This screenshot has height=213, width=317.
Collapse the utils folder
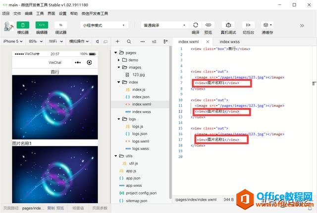pyautogui.click(x=115, y=156)
